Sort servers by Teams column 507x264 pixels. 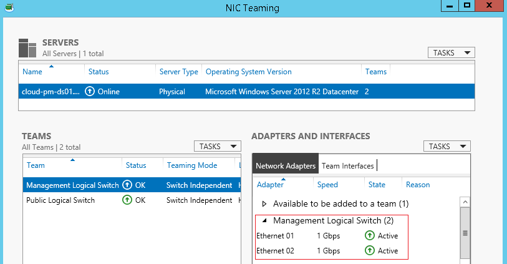(375, 72)
